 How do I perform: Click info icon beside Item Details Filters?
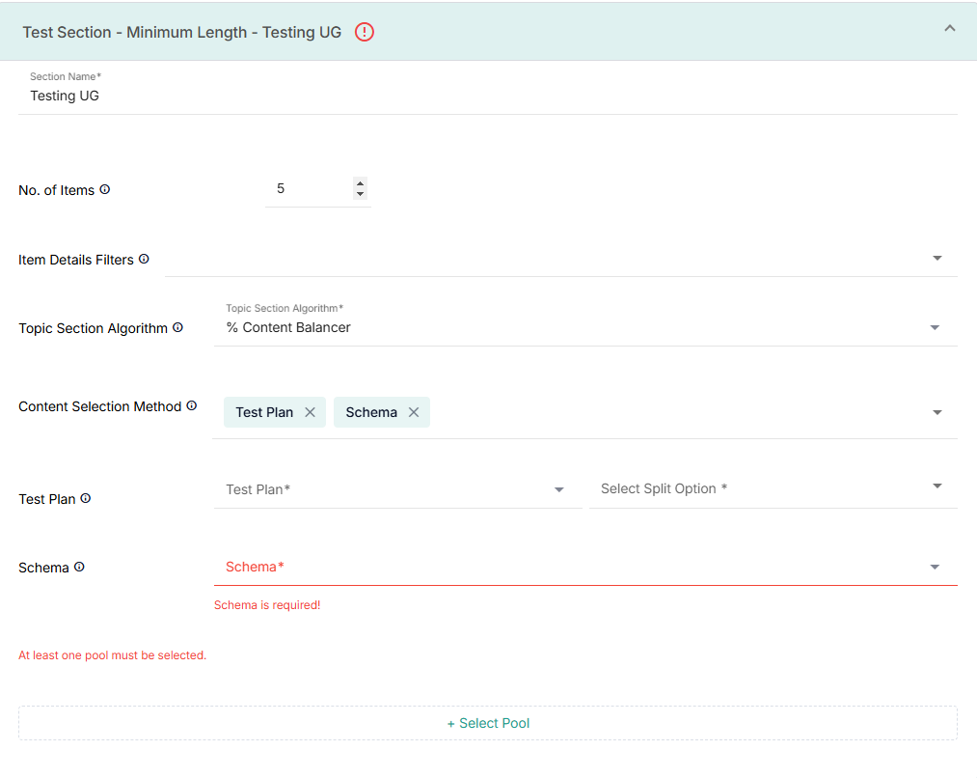tap(144, 260)
